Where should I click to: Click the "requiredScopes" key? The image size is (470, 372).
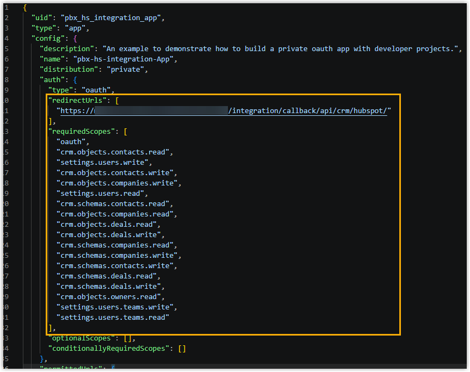point(82,132)
